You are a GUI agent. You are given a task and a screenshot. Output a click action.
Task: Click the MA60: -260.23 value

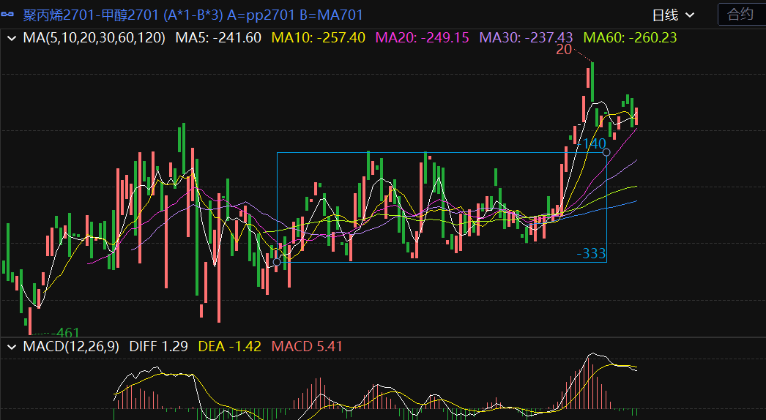(631, 37)
